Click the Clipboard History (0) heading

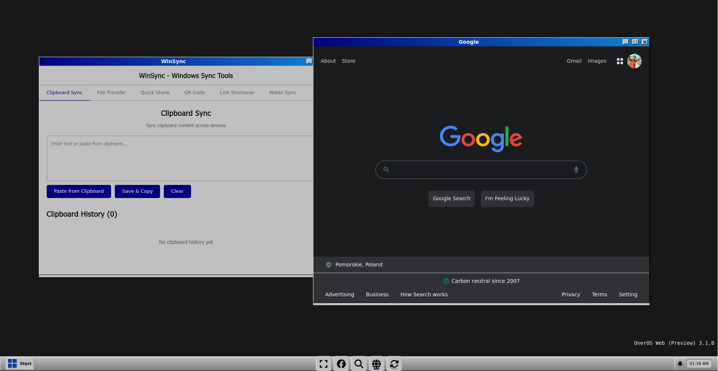[x=82, y=214]
